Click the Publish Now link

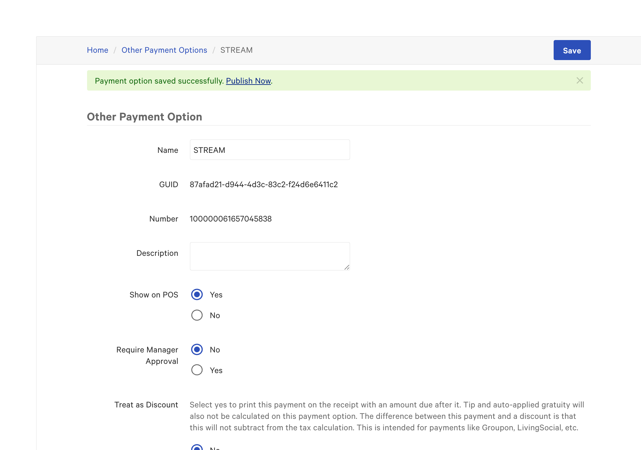click(x=248, y=81)
